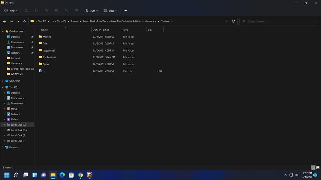Image resolution: width=321 pixels, height=180 pixels.
Task: Select Music under This PC
Action: pos(14,109)
